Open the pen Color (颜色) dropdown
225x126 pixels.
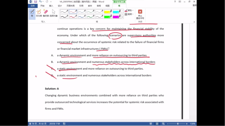129,10
